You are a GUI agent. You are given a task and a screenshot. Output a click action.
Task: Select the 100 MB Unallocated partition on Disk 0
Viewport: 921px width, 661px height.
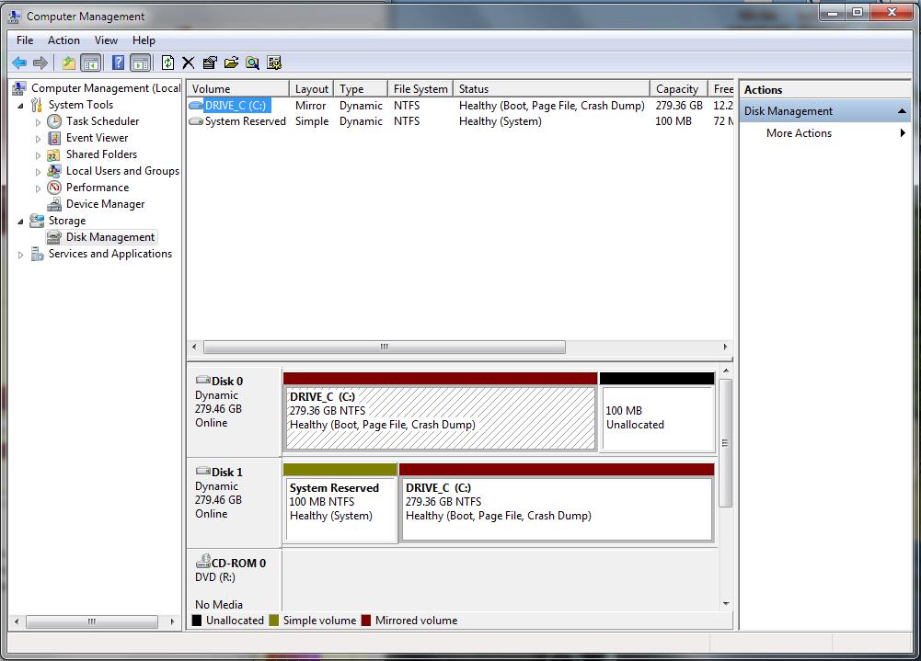[x=657, y=418]
